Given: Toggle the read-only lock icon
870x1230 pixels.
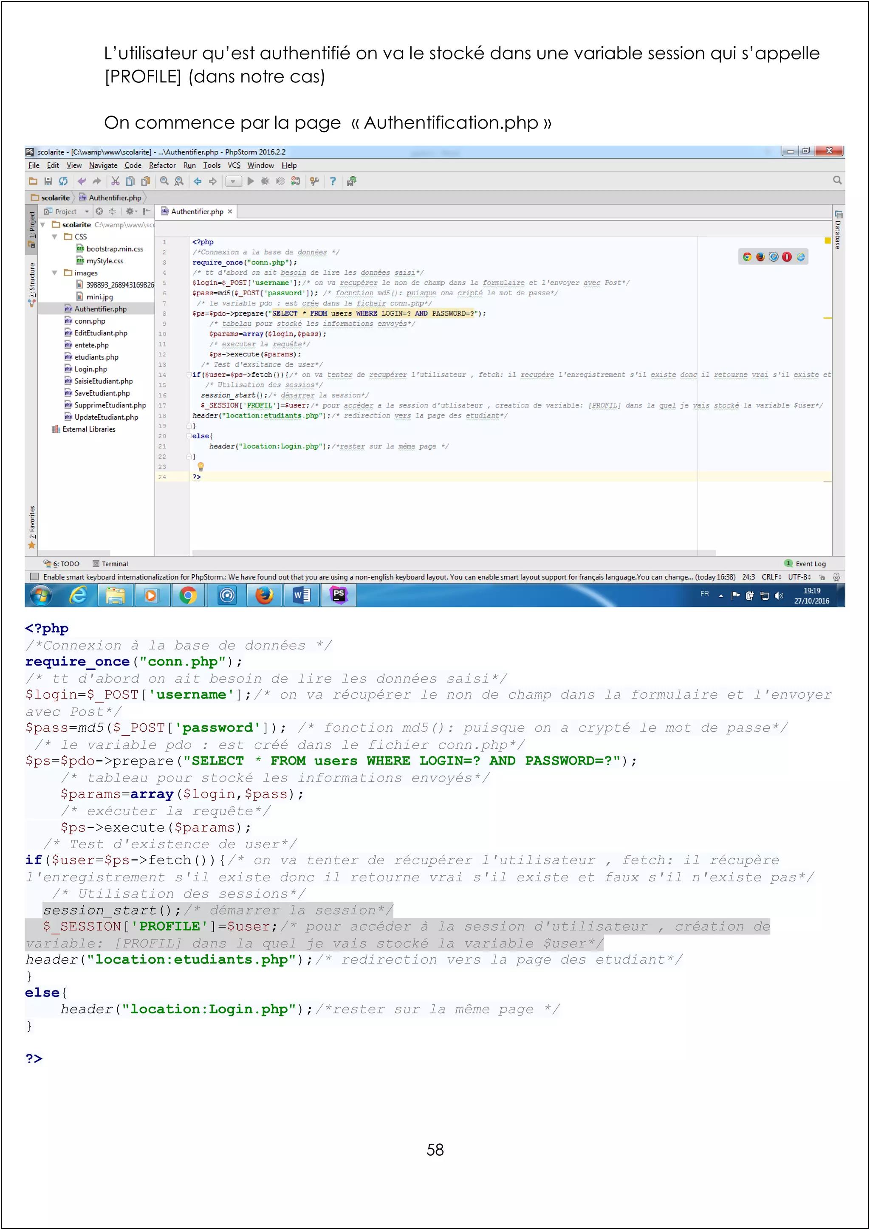Looking at the screenshot, I should click(822, 577).
